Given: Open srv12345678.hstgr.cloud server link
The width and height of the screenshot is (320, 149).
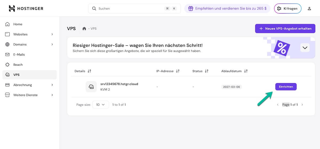Looking at the screenshot, I should (119, 84).
